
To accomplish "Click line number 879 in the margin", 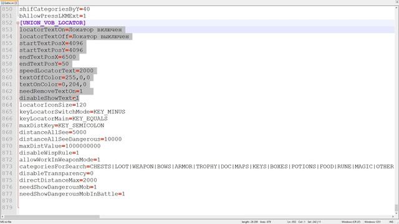I will click(7, 208).
